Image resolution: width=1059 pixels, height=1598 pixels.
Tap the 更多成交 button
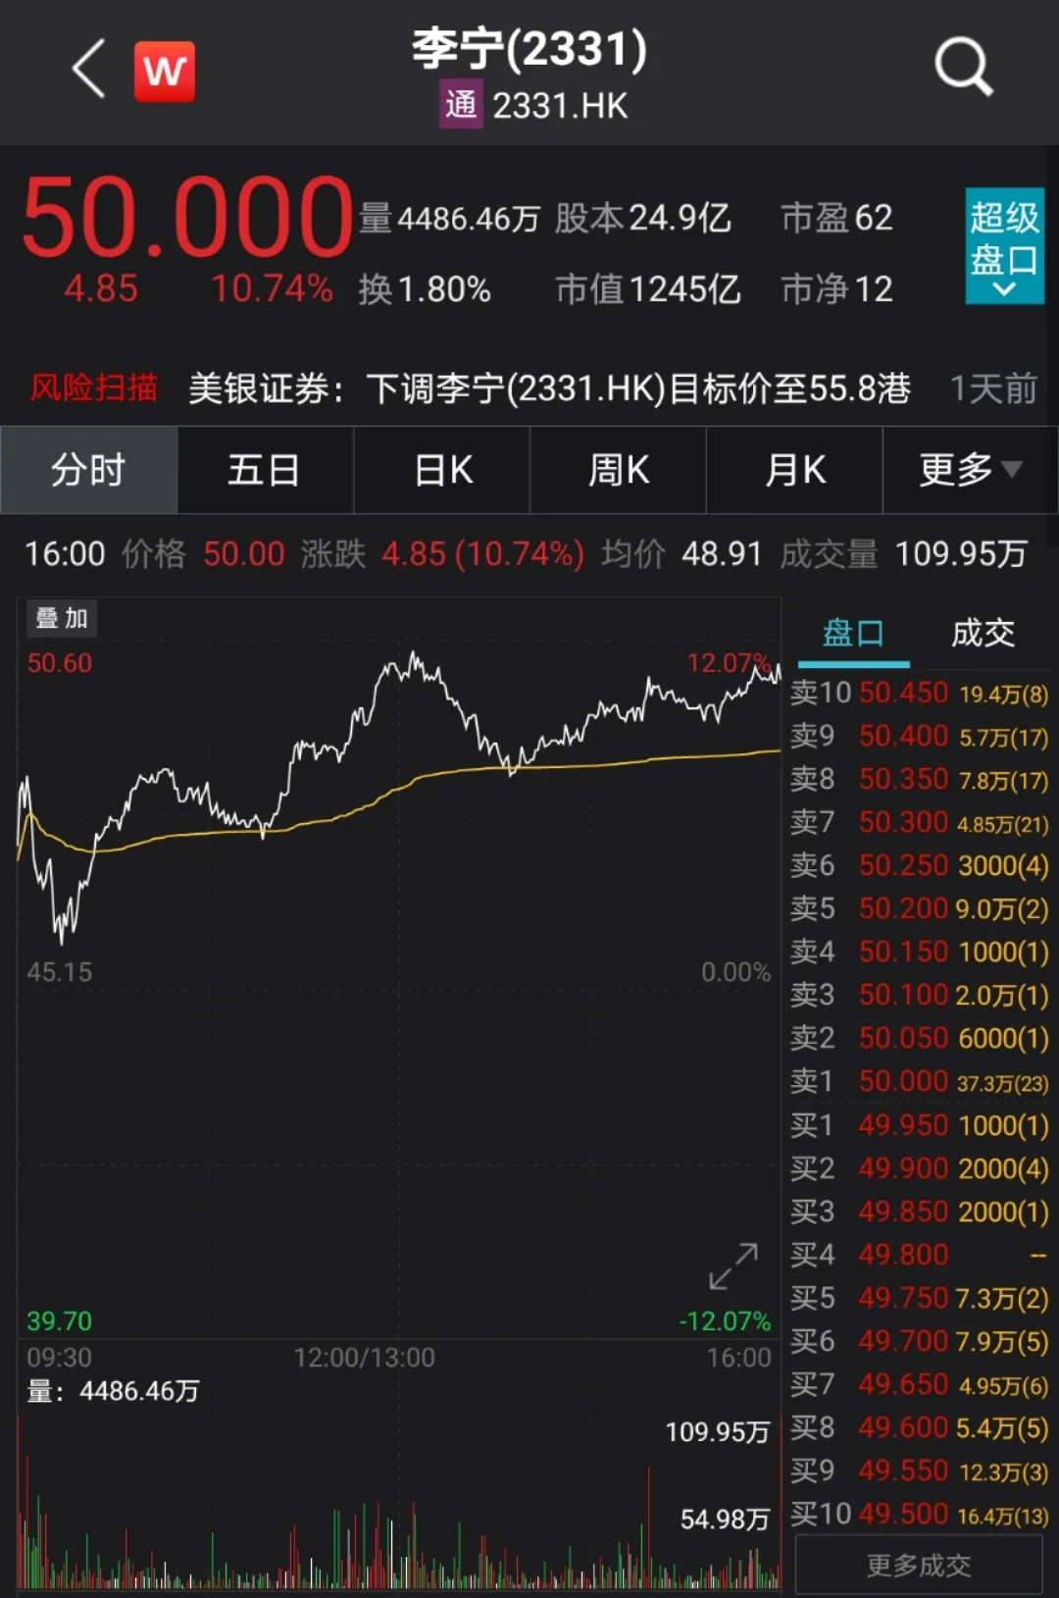click(919, 1565)
